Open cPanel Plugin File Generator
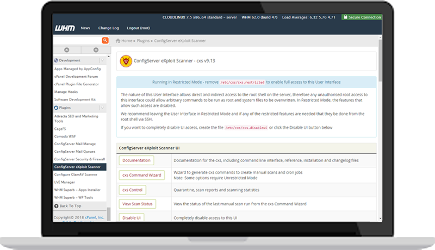Viewport: 435px width, 250px height. click(77, 84)
